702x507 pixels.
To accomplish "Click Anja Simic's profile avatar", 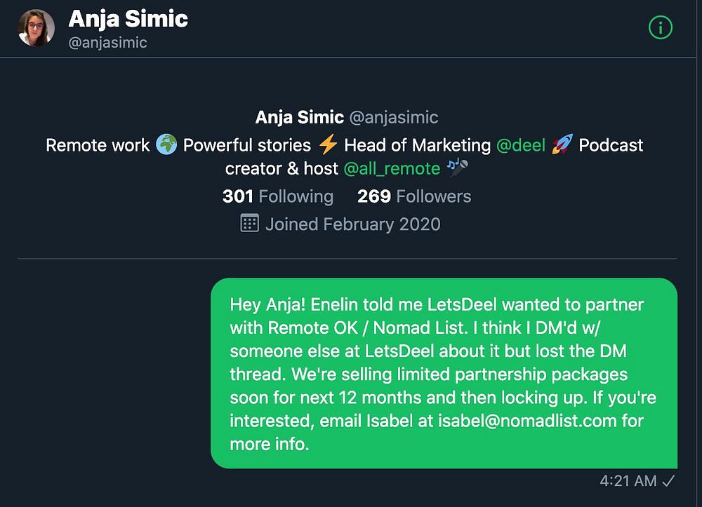I will (36, 28).
